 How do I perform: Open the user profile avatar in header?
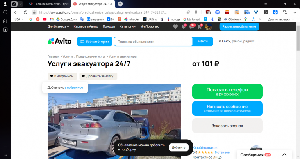click(x=209, y=27)
